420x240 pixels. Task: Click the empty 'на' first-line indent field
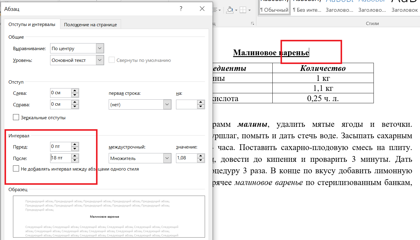187,105
